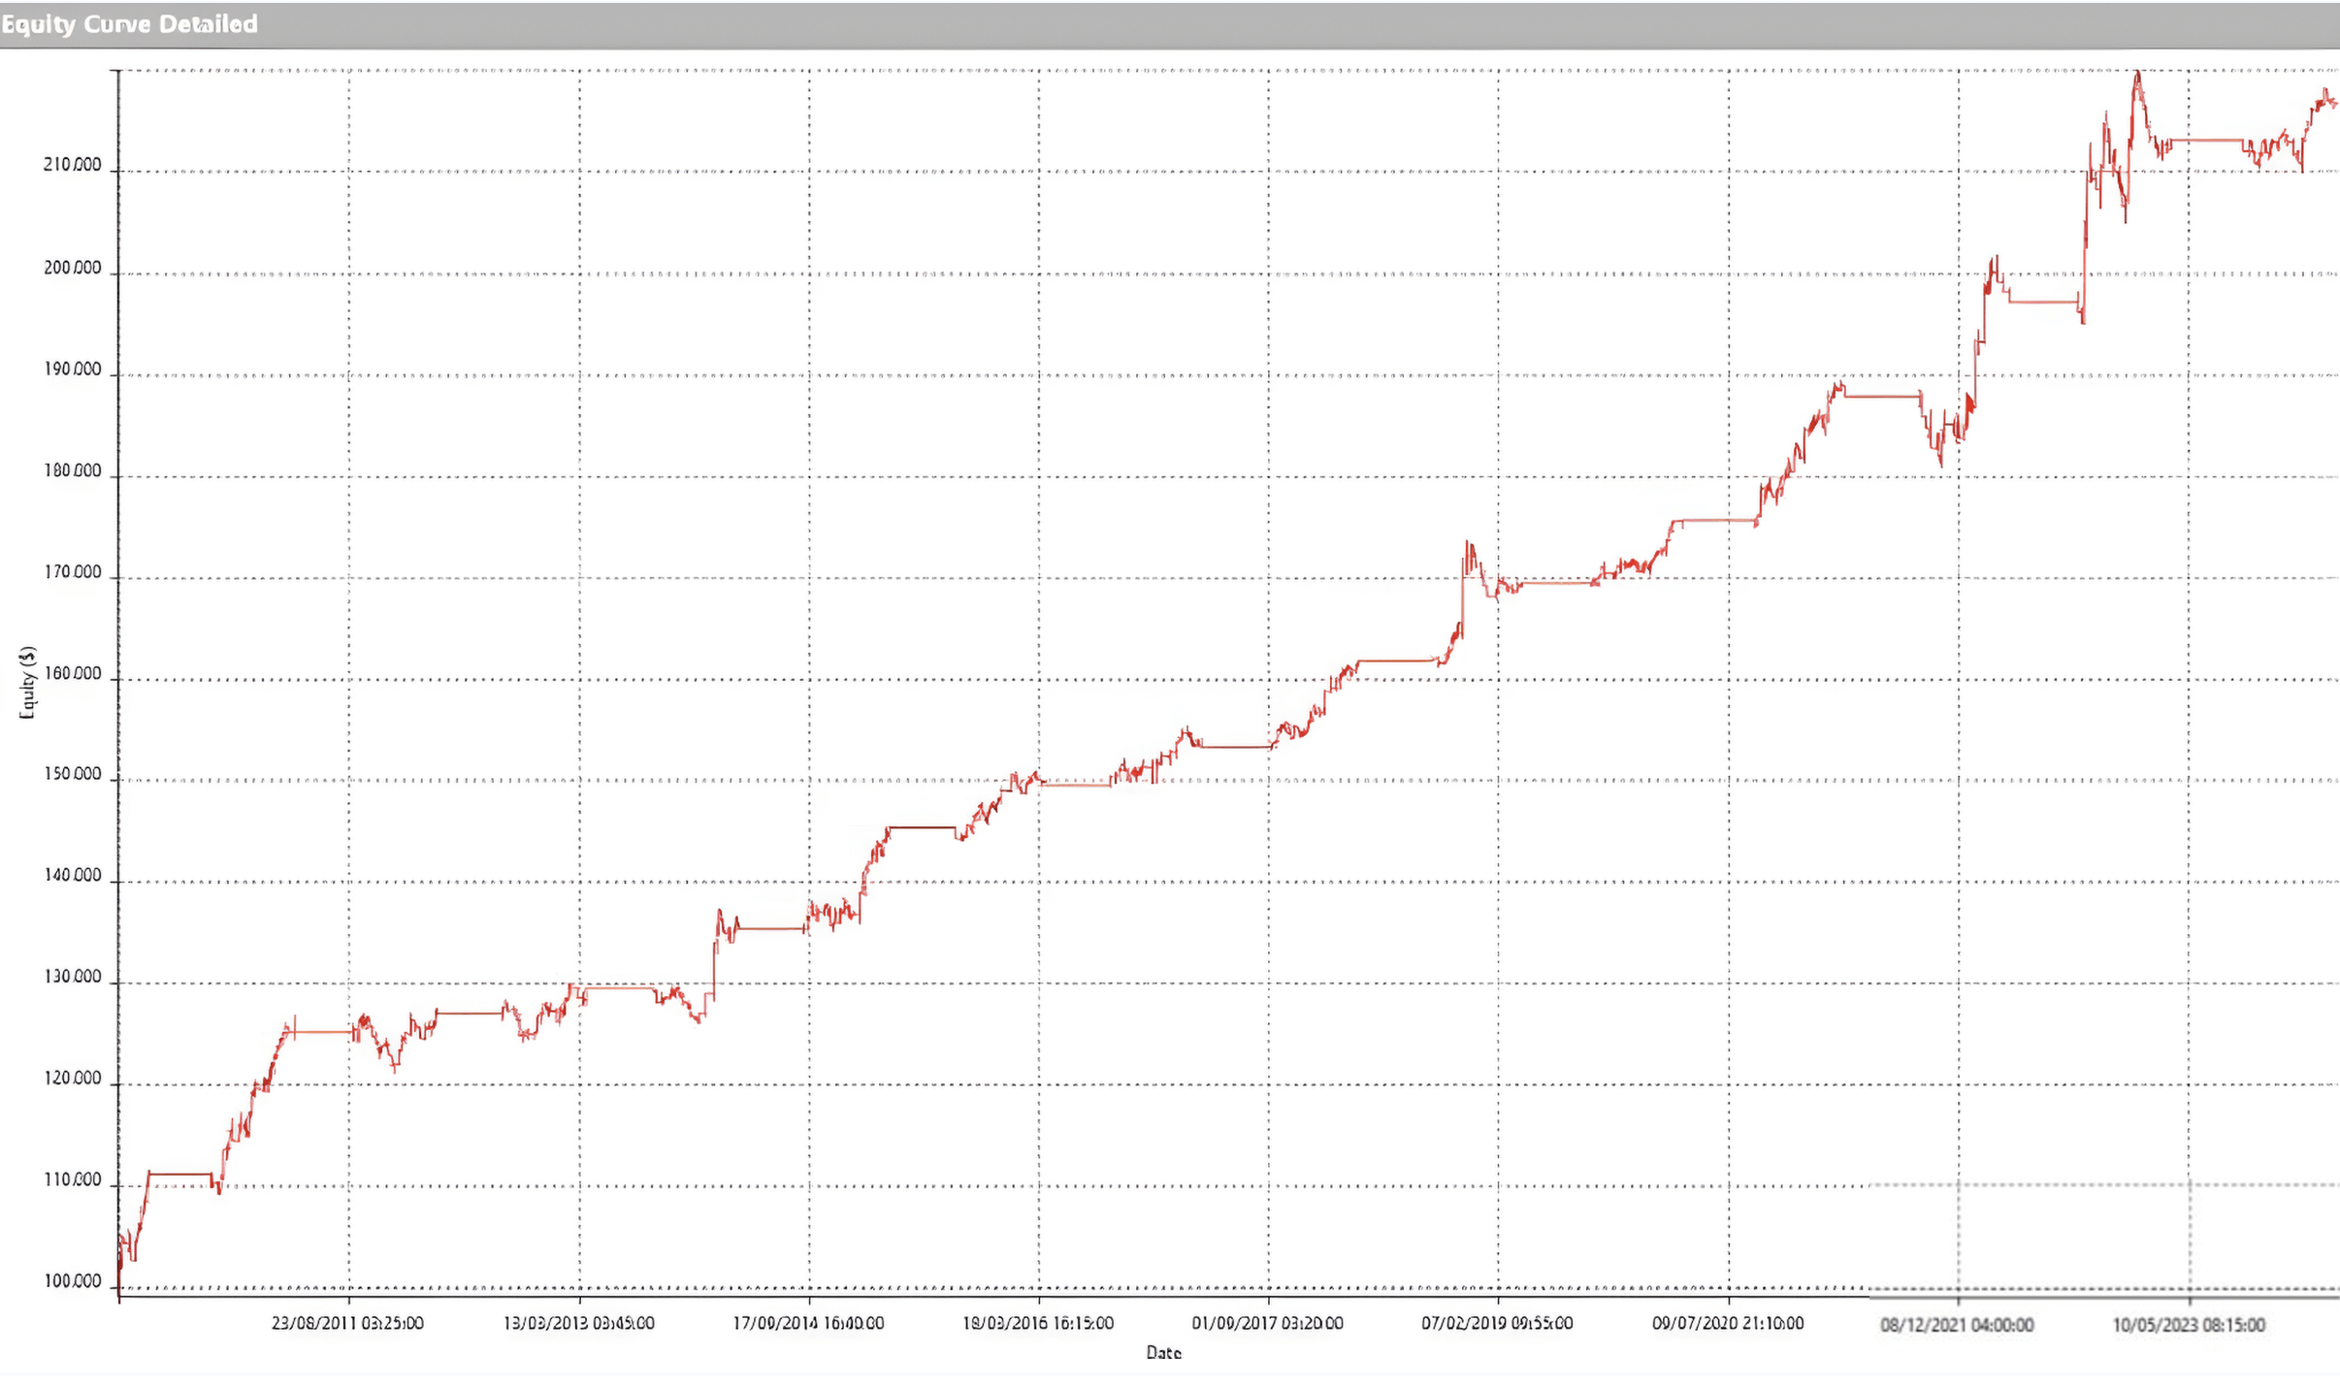Click the Date x-axis title
This screenshot has width=2340, height=1387.
click(x=1163, y=1352)
